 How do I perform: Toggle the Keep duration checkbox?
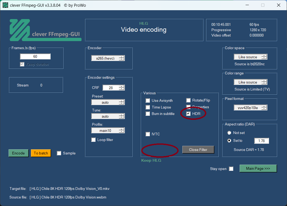tap(22, 64)
